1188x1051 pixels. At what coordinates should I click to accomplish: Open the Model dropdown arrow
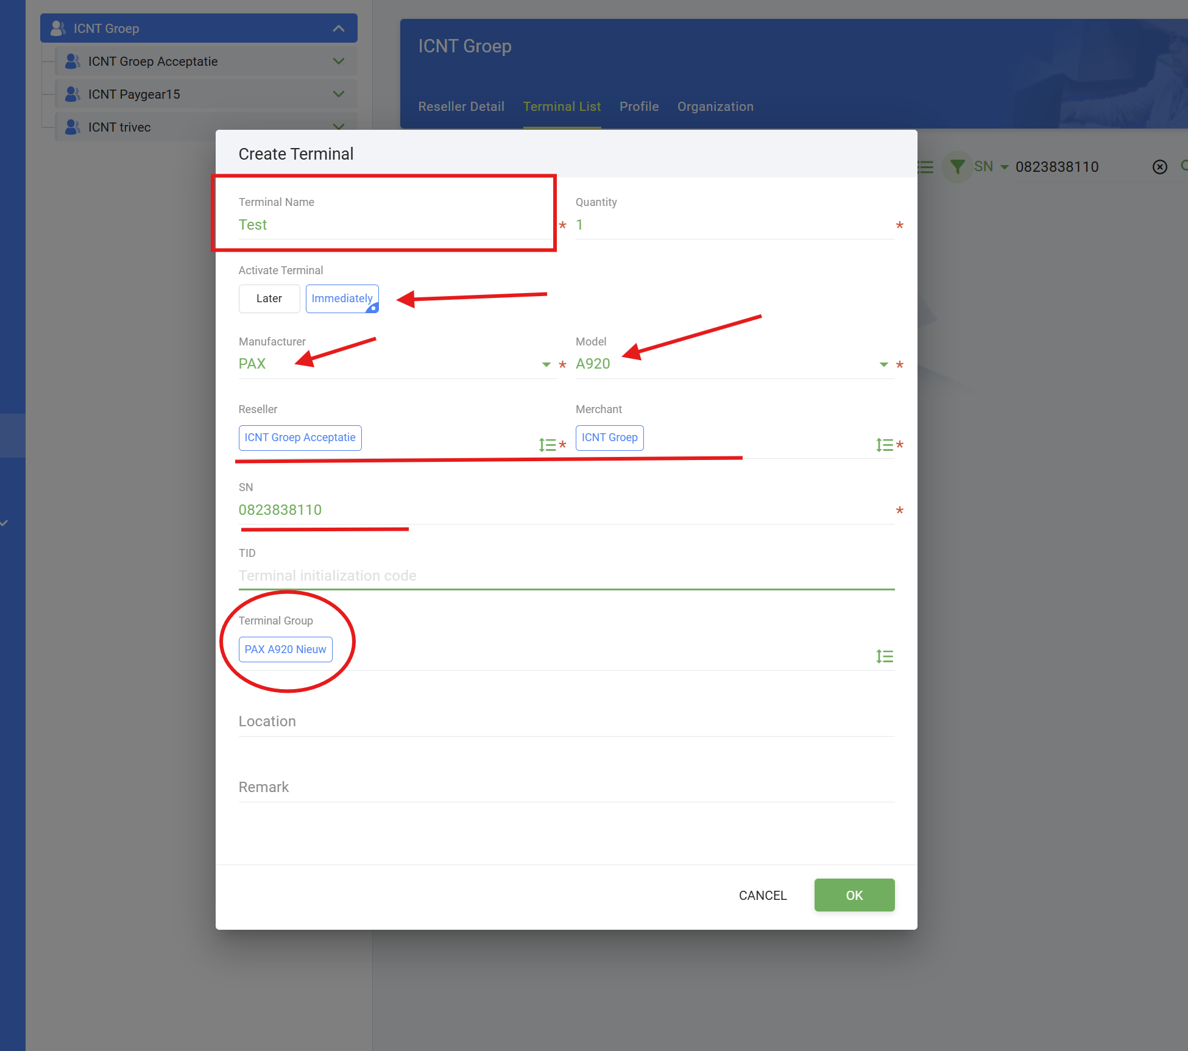[883, 364]
